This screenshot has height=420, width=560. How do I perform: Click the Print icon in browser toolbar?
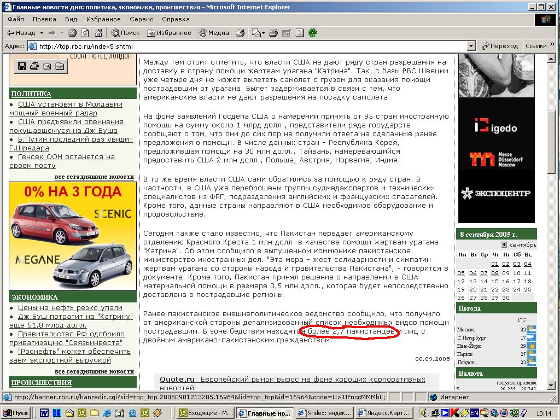[273, 33]
